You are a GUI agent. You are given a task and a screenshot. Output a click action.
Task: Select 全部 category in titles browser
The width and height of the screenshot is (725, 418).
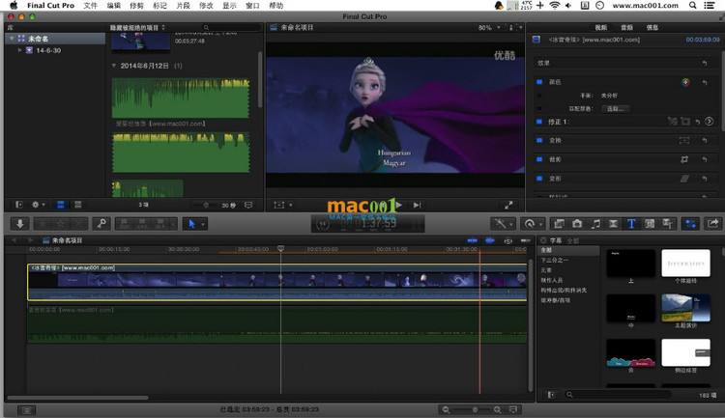569,250
